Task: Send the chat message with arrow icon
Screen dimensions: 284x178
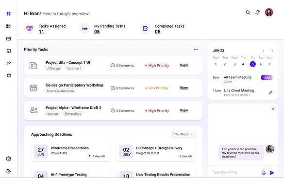Action: pos(272,173)
